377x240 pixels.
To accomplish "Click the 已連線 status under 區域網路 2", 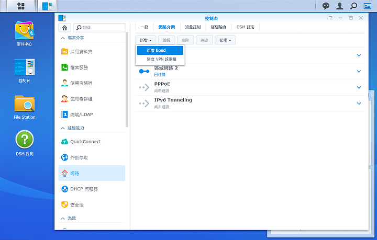I will 160,75.
